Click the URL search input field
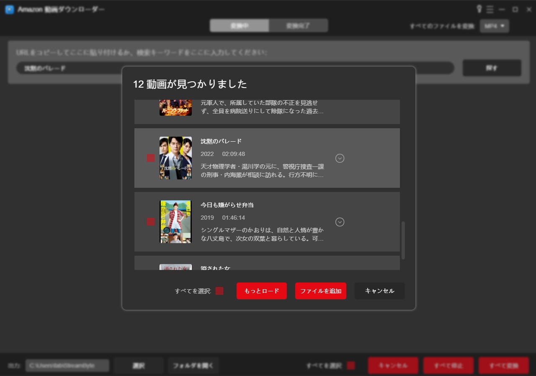This screenshot has height=376, width=536. [235, 68]
